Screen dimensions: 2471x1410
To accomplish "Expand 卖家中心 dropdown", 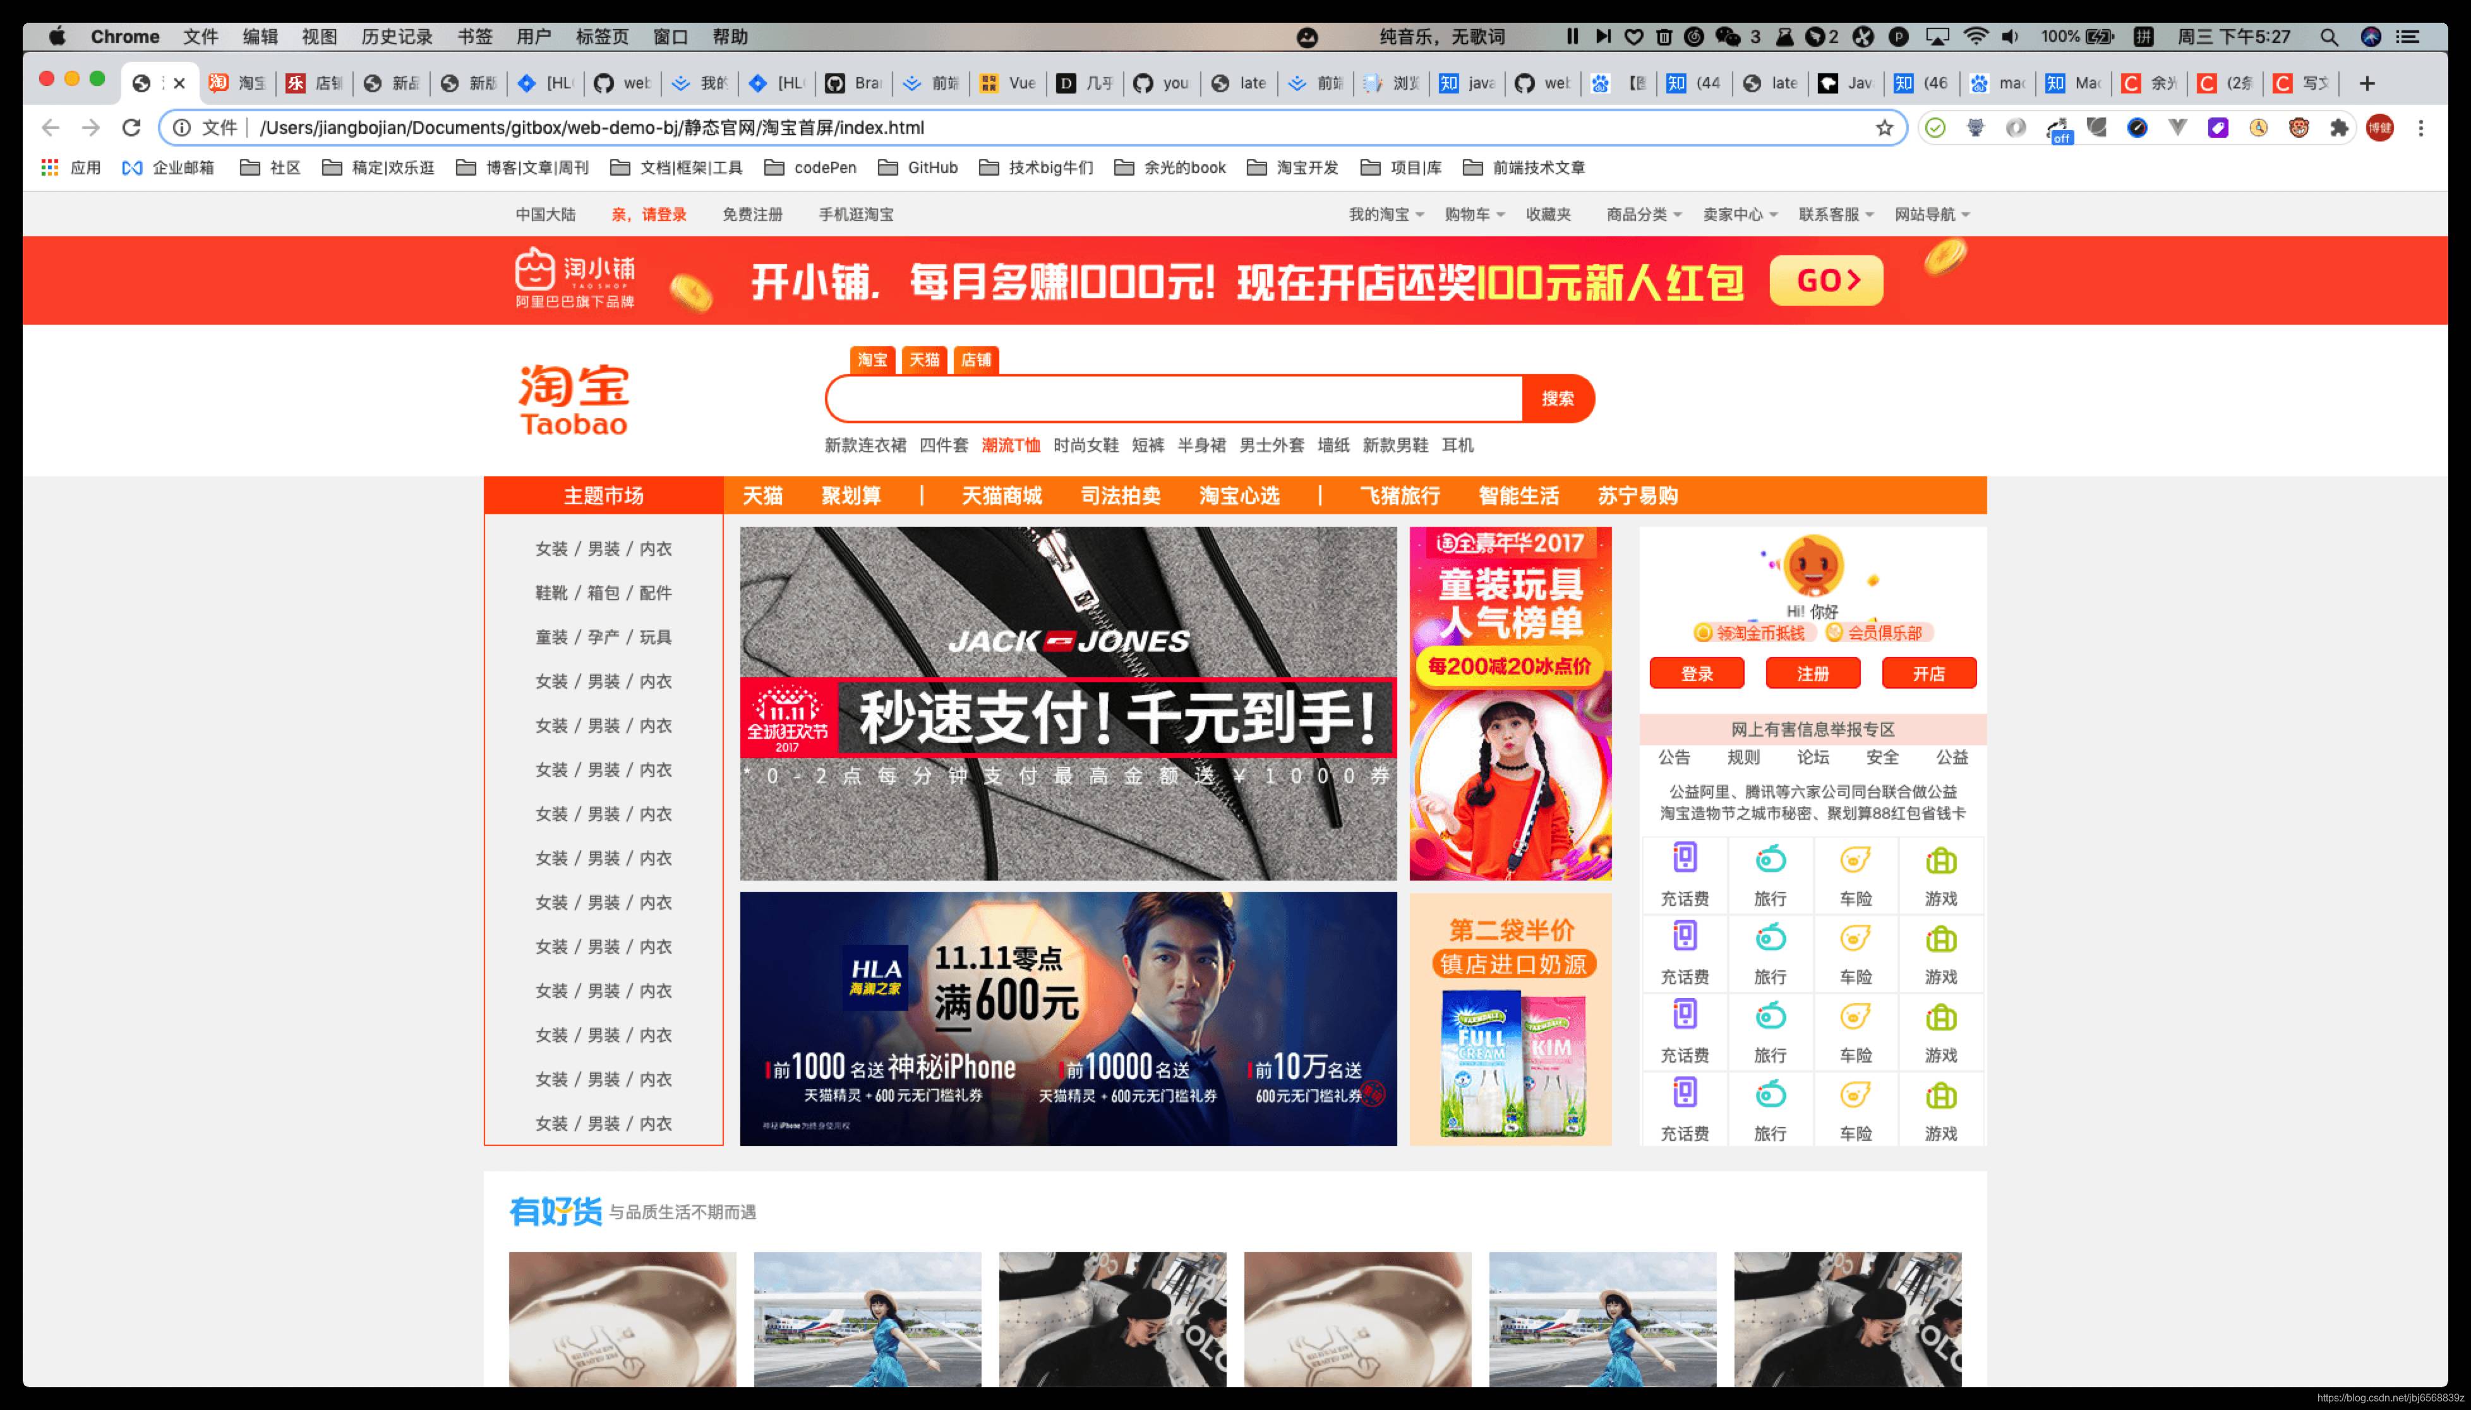I will 1741,215.
